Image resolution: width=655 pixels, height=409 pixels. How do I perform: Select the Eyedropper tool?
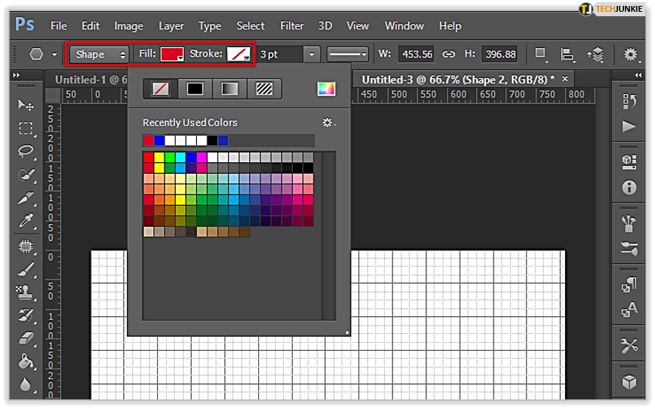tap(26, 221)
